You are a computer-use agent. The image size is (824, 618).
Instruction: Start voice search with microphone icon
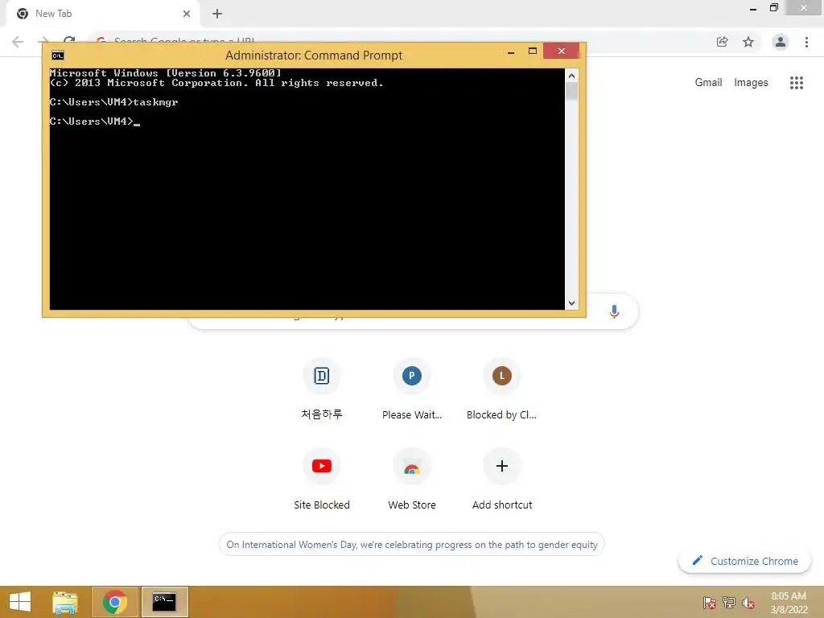(x=614, y=311)
